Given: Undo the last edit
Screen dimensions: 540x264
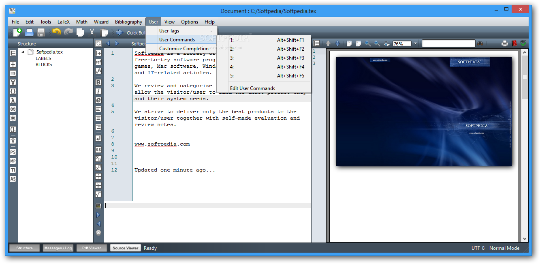Looking at the screenshot, I should pos(57,32).
